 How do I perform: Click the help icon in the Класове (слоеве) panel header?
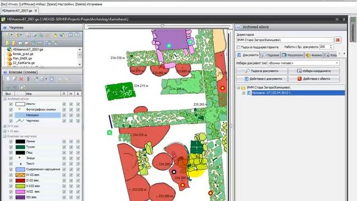pos(5,72)
